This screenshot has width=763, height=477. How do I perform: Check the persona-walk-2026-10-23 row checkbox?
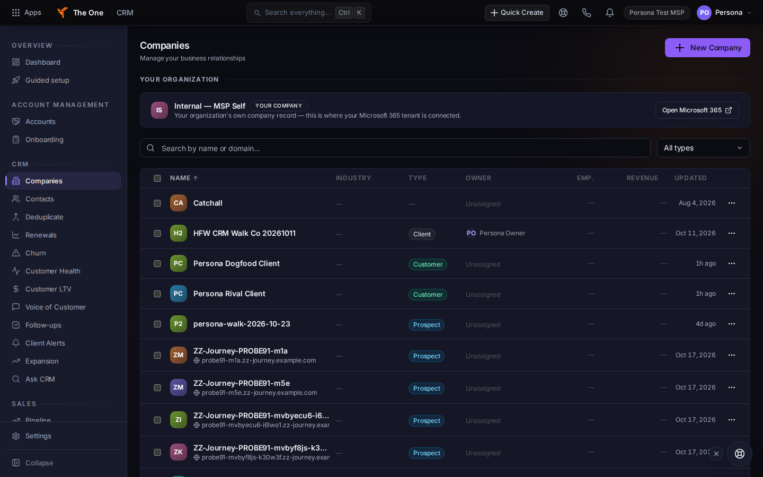coord(157,324)
